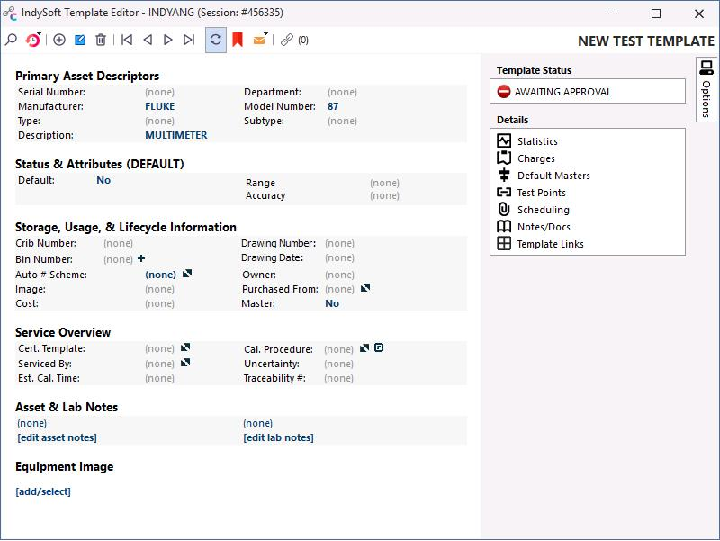The height and width of the screenshot is (541, 720).
Task: Click the plus beside Bin Number
Action: pyautogui.click(x=141, y=259)
